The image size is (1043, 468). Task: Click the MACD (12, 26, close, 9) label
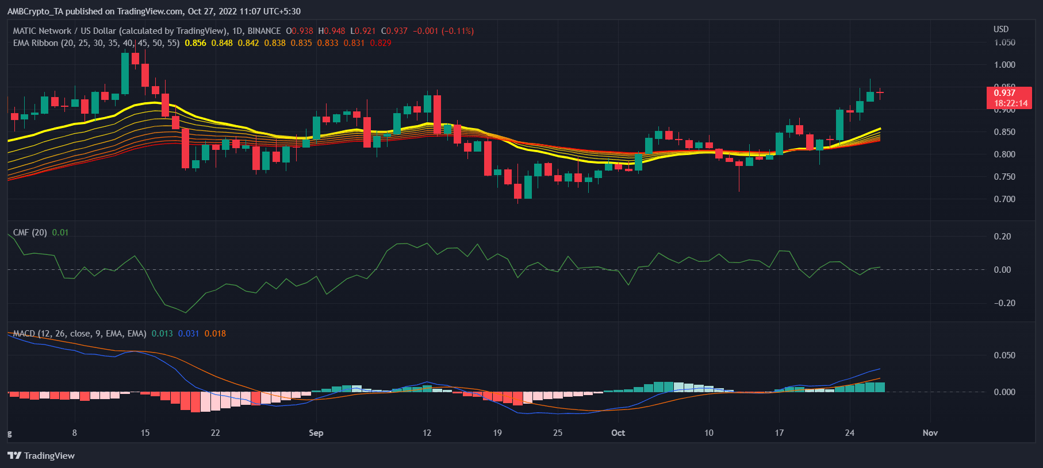click(80, 334)
